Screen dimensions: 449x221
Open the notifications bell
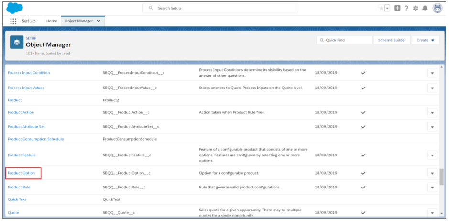425,8
